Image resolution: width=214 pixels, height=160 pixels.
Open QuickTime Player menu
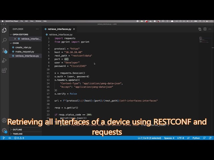coord(12,21)
